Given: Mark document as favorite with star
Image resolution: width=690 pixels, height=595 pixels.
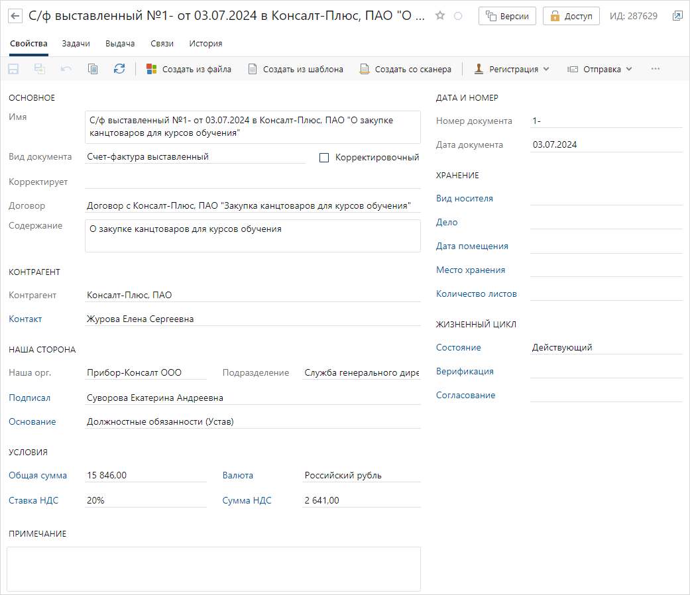Looking at the screenshot, I should click(x=440, y=16).
